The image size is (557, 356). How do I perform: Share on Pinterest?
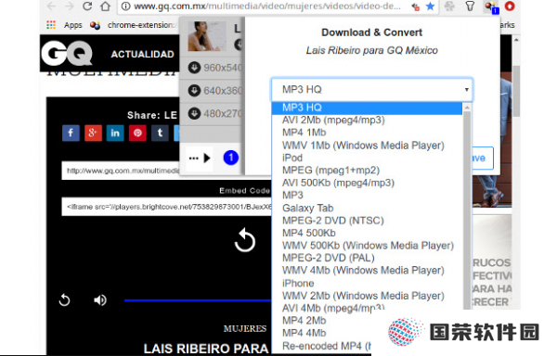coord(137,133)
